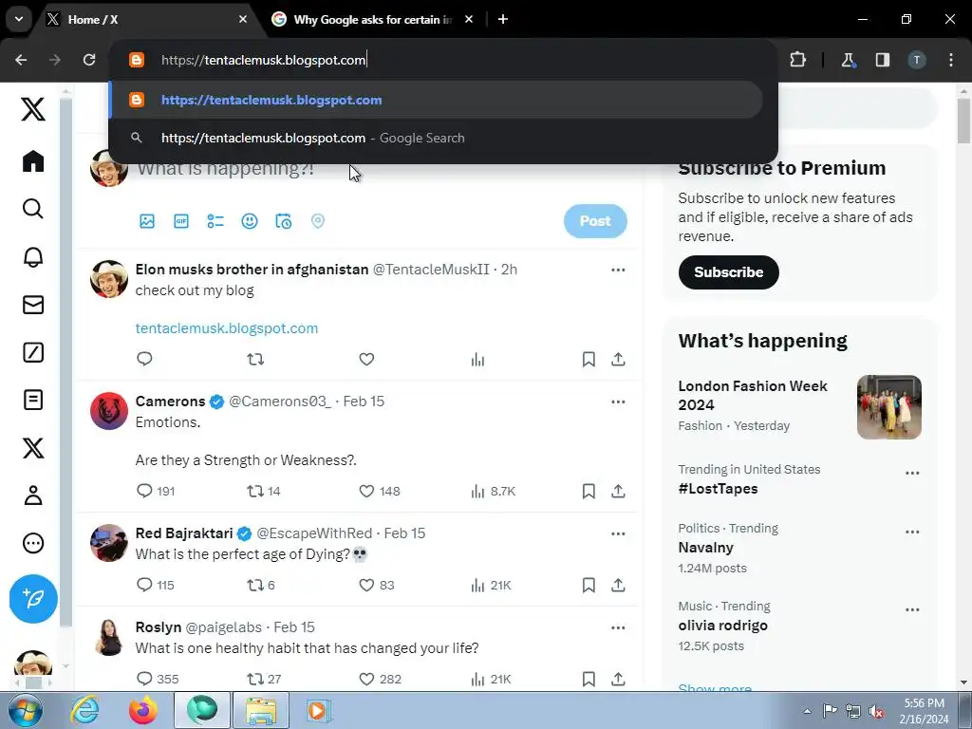This screenshot has width=972, height=729.
Task: Open Lists icon in sidebar
Action: click(33, 400)
